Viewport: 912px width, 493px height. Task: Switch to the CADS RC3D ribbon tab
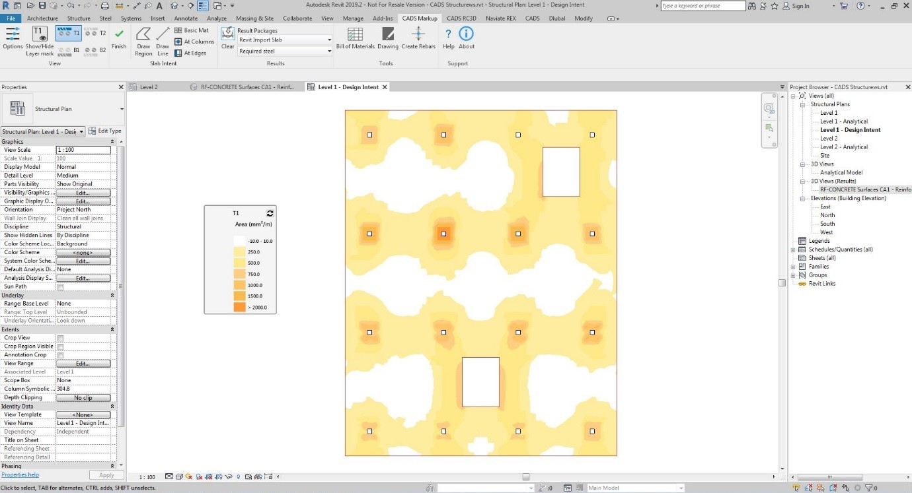click(x=461, y=18)
